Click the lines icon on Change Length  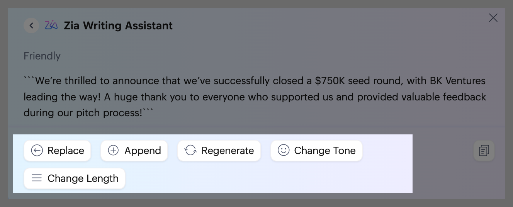pos(37,178)
